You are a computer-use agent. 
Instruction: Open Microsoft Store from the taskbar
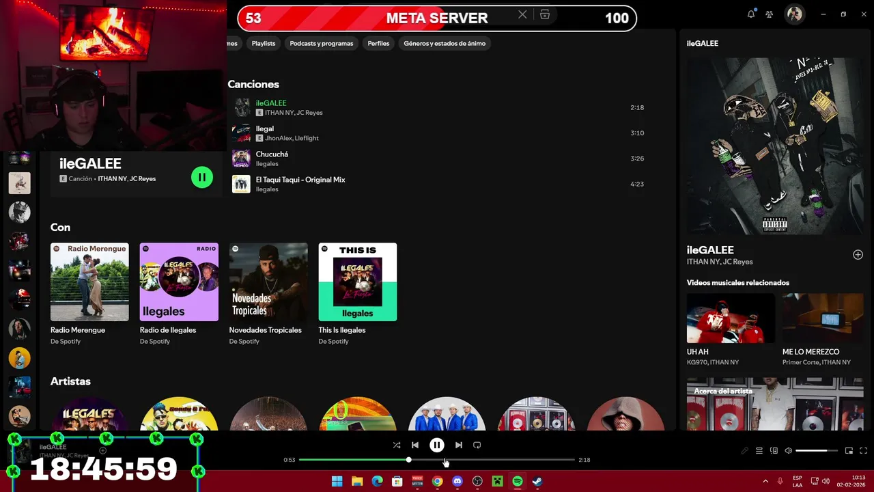coord(397,481)
